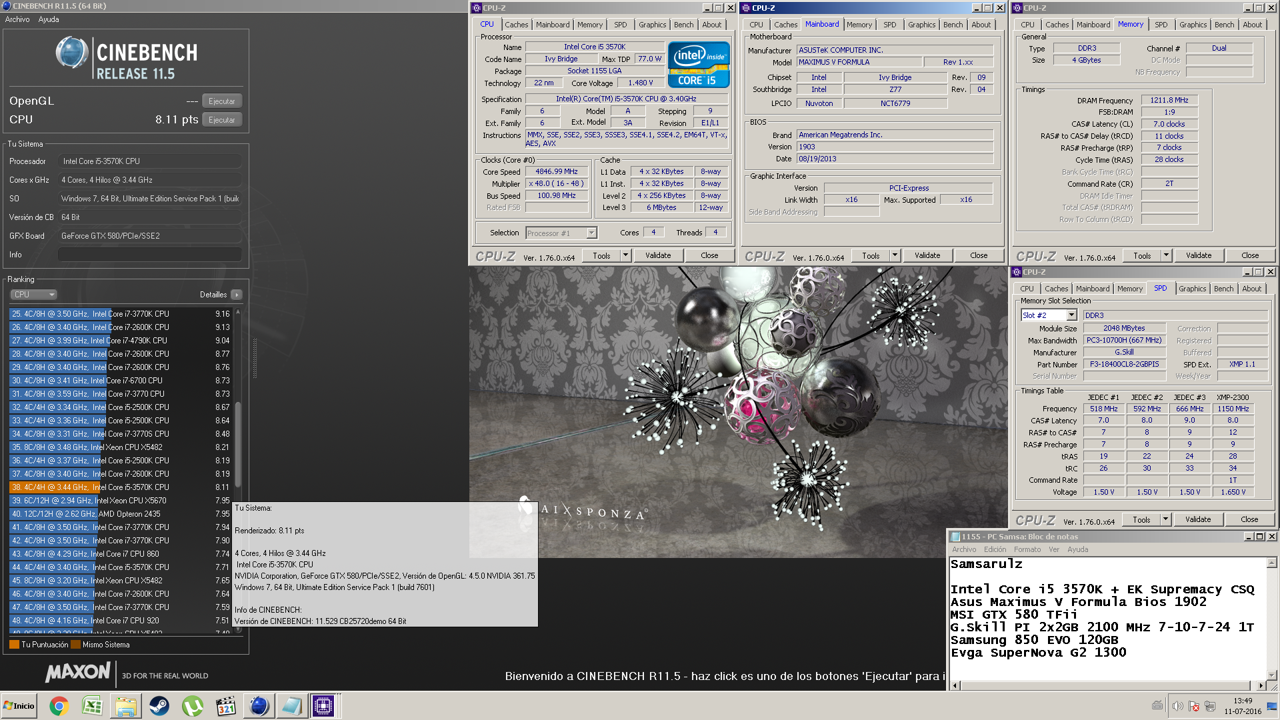The image size is (1280, 720).
Task: Select ranking row 35 Xeon CPU X5482
Action: (x=120, y=447)
